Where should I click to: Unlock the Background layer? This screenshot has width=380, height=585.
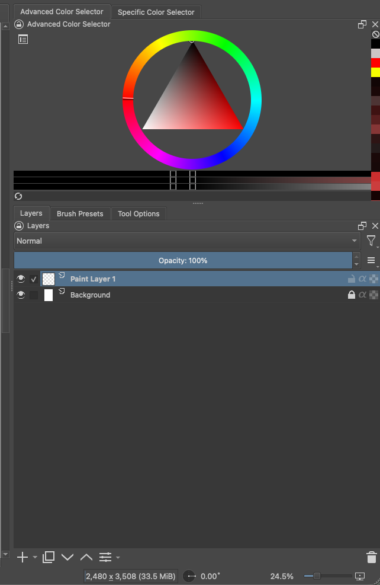tap(352, 295)
